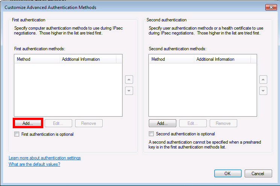Cancel the authentication methods dialog
The image size is (280, 186).
pos(258,174)
